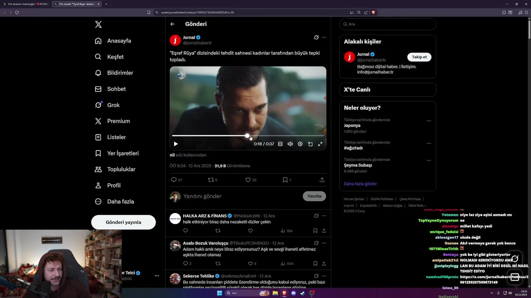Image resolution: width=531 pixels, height=298 pixels.
Task: Click the Brave shields icon in address bar
Action: tap(373, 12)
